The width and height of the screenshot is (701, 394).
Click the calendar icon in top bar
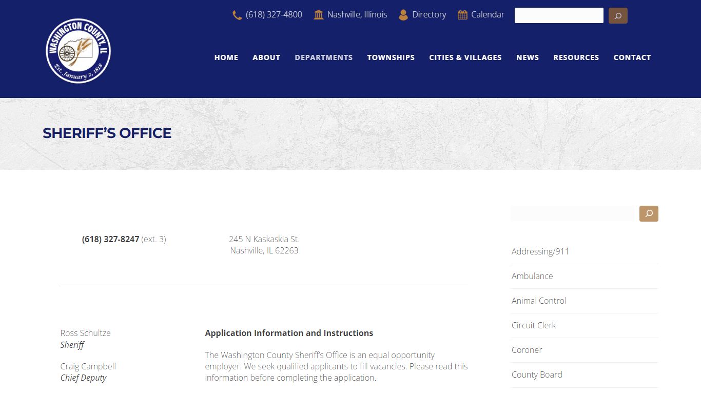(x=462, y=15)
